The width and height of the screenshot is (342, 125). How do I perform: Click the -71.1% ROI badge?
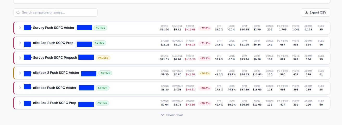(205, 43)
